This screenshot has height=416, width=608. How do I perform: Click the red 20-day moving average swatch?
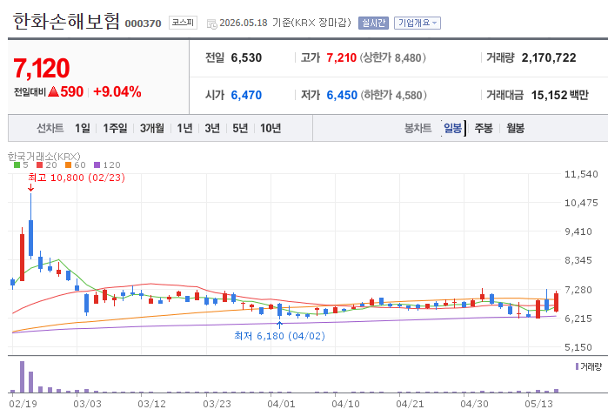click(x=39, y=165)
